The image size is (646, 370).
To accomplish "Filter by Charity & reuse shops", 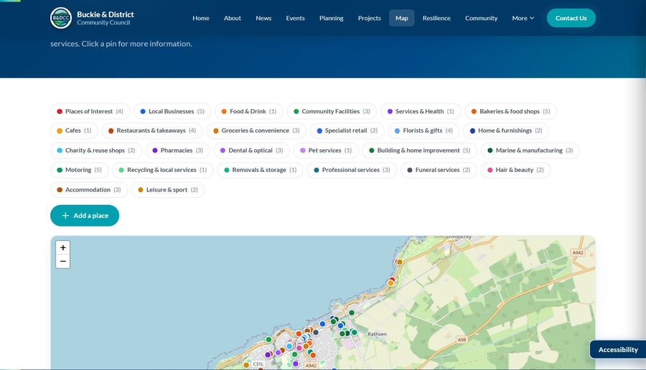I will point(96,150).
